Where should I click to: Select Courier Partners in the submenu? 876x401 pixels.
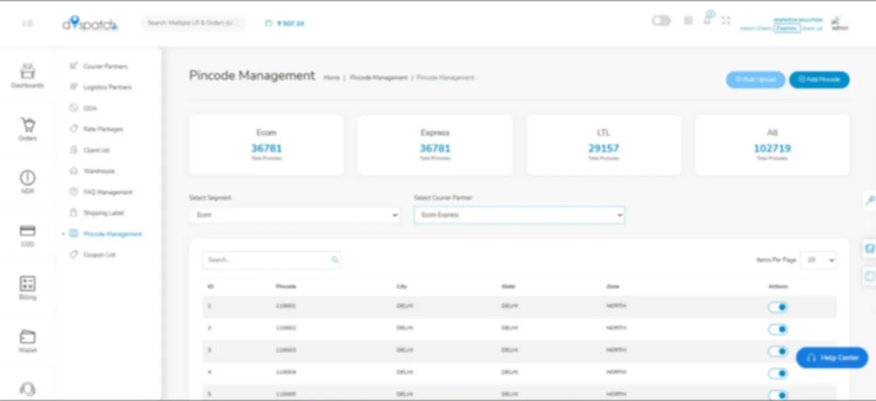(105, 66)
